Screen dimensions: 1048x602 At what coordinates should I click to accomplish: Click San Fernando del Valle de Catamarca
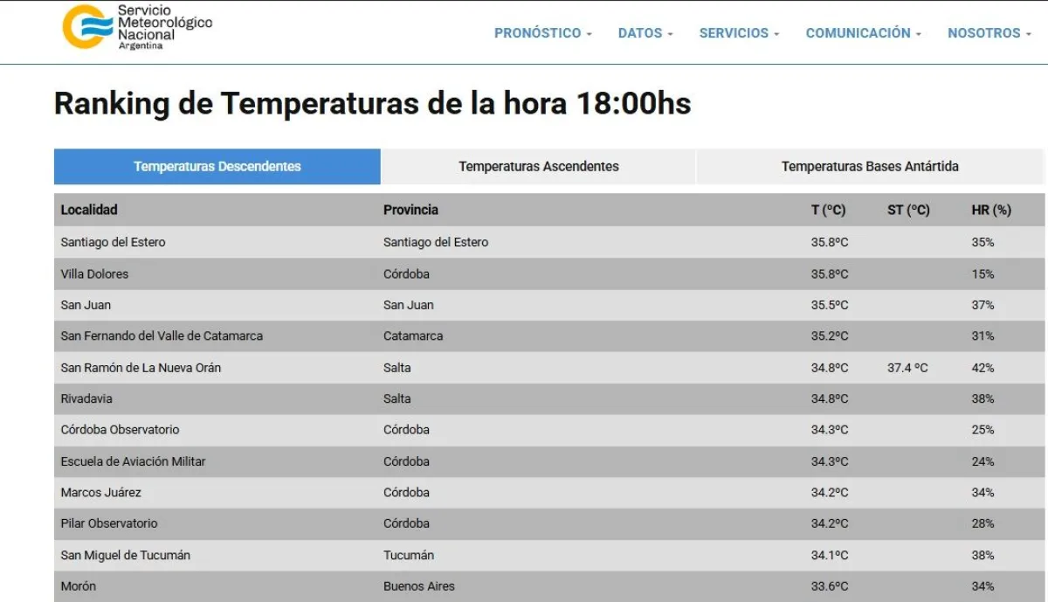(162, 336)
